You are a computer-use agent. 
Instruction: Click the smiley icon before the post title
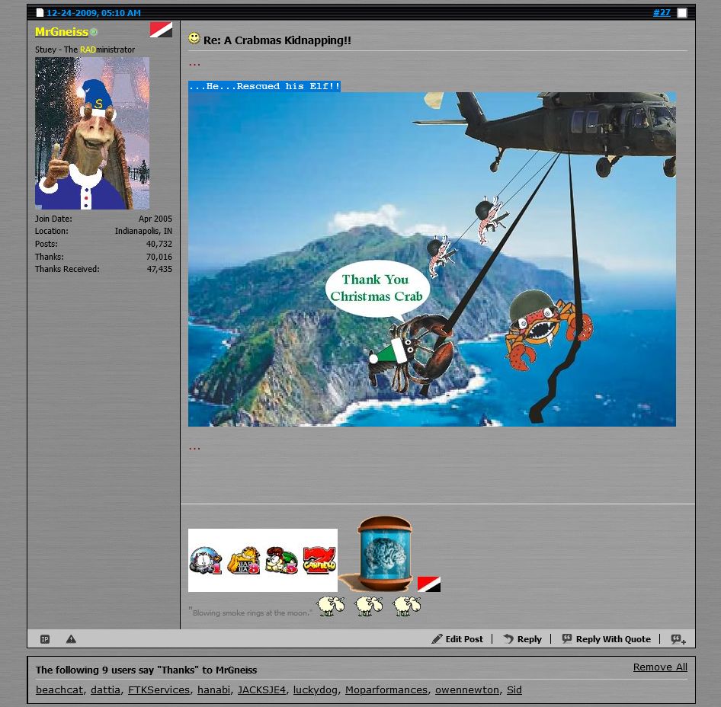(x=194, y=38)
